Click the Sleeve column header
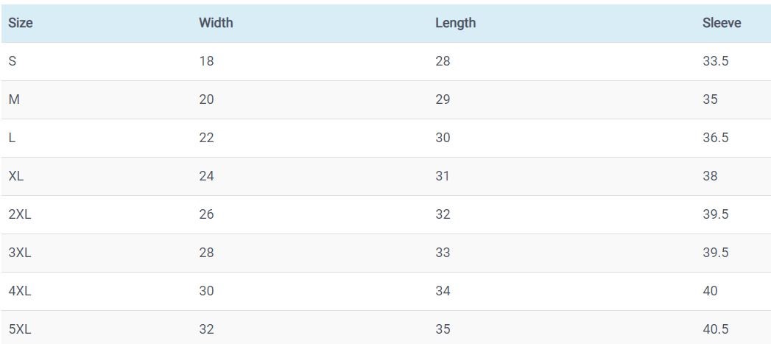The image size is (771, 344). pyautogui.click(x=722, y=23)
